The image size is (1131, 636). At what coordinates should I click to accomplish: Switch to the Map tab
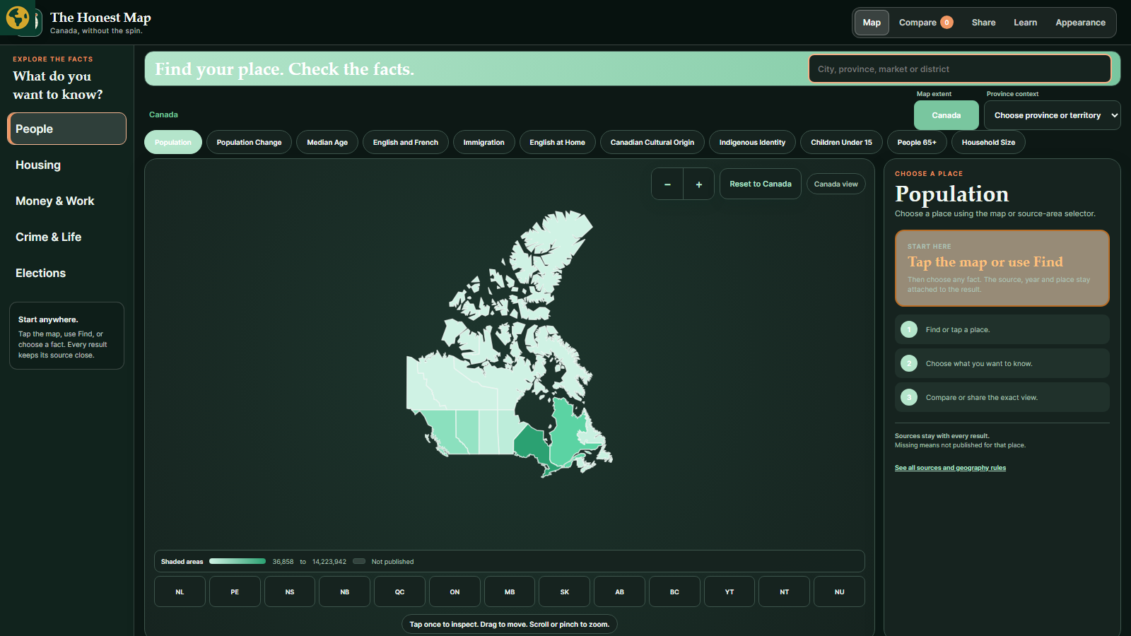click(872, 23)
